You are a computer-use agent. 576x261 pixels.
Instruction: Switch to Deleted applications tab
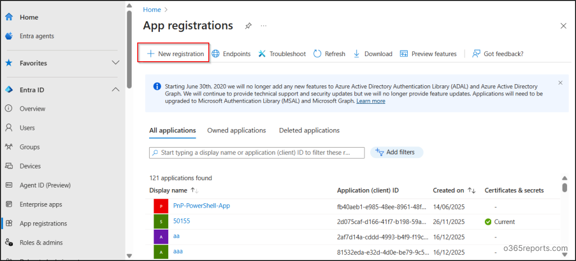(x=309, y=130)
